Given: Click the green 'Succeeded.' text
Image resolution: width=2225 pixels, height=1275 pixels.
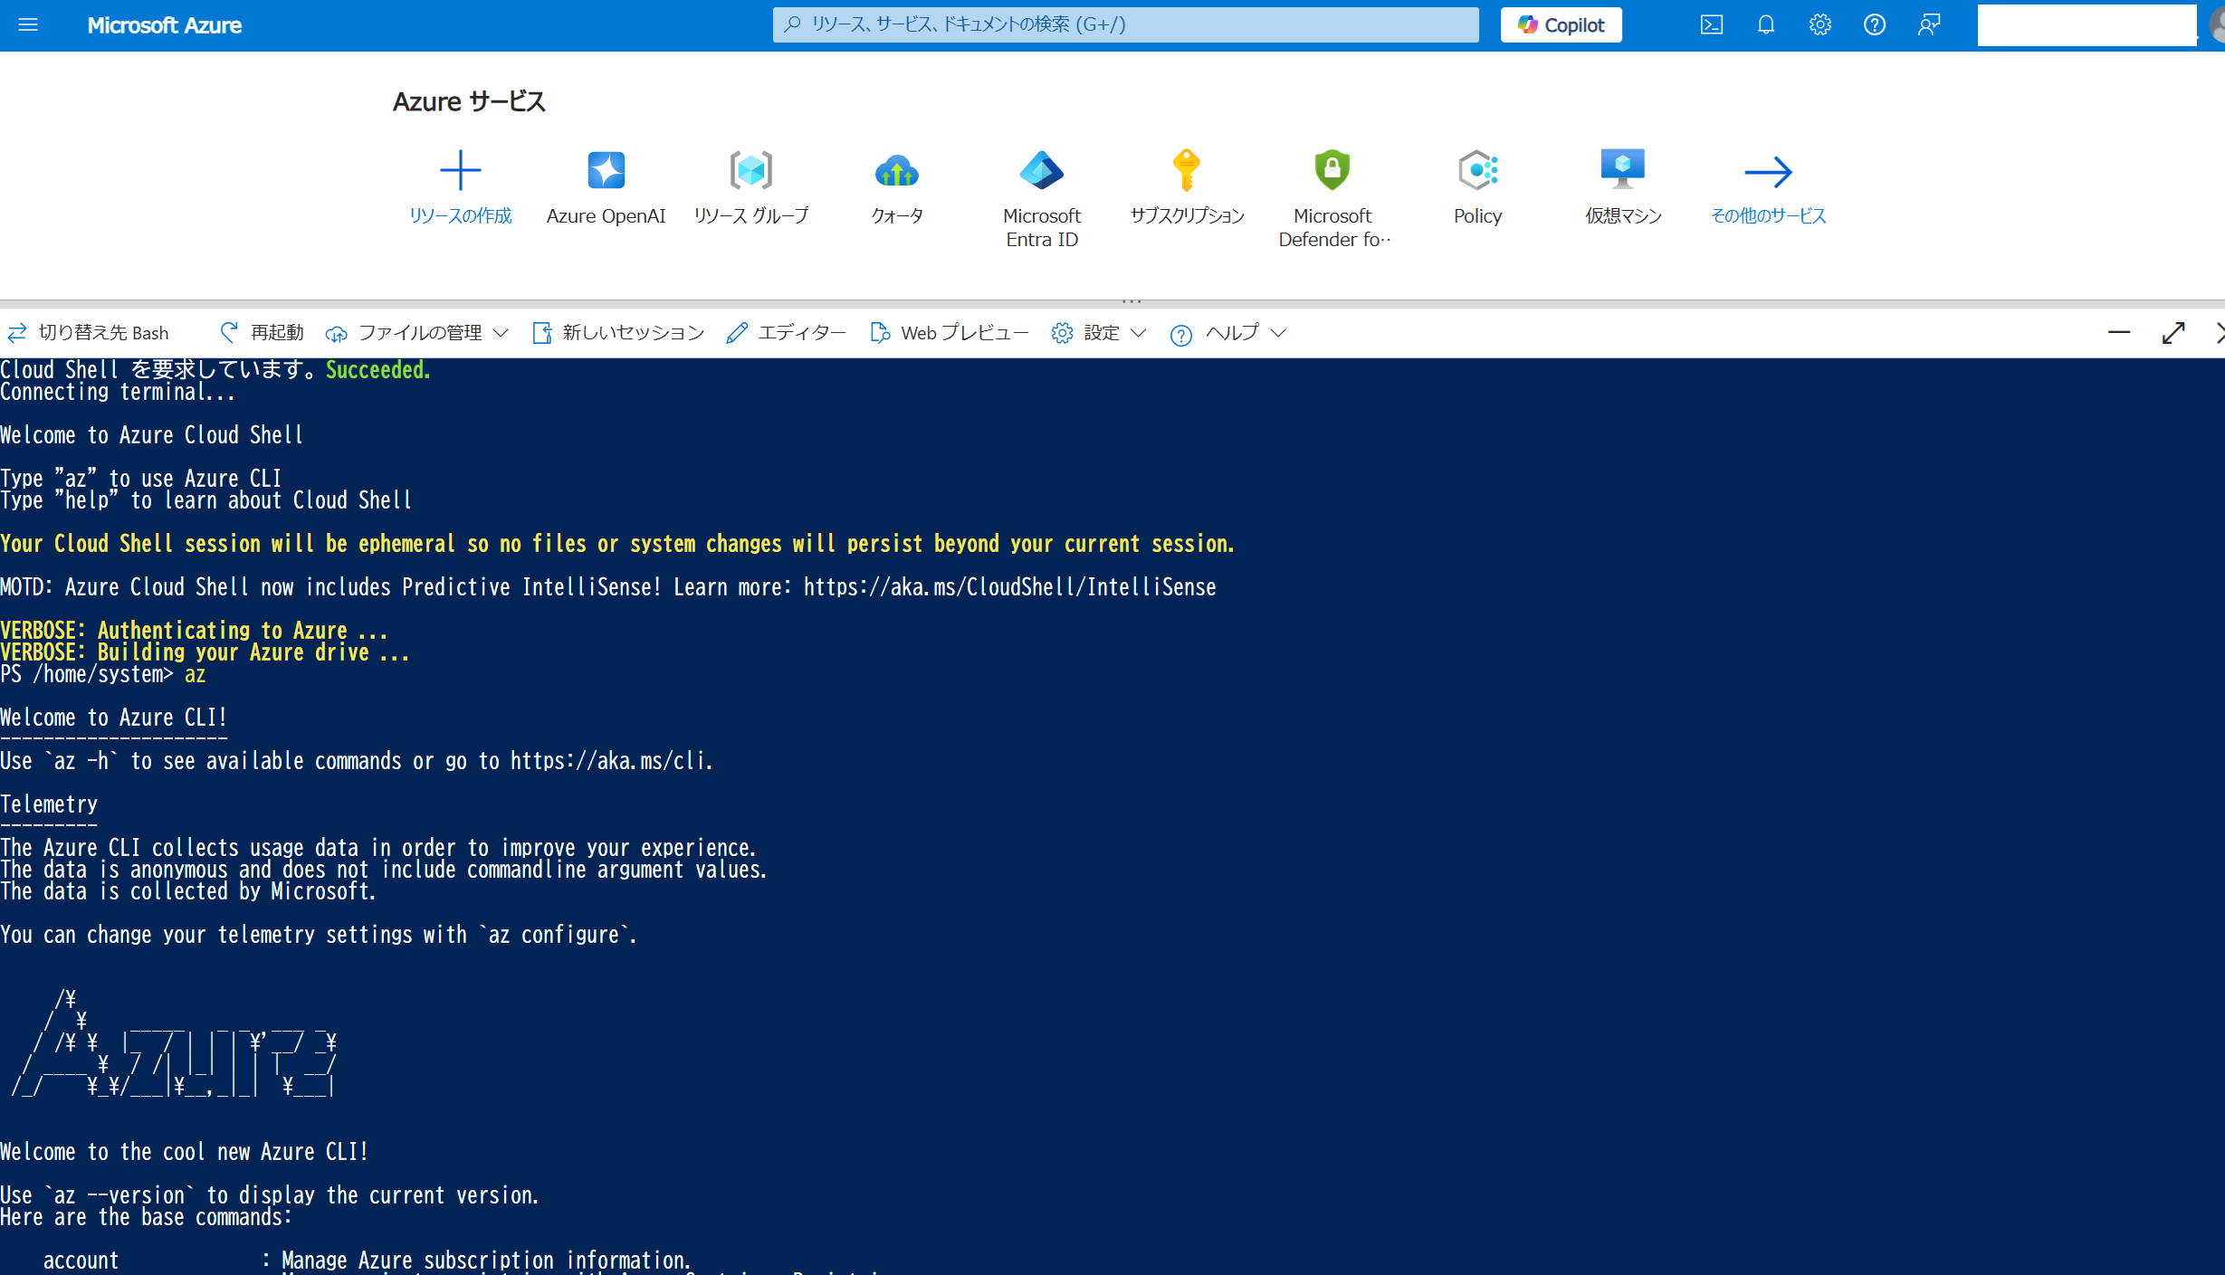Looking at the screenshot, I should point(378,370).
